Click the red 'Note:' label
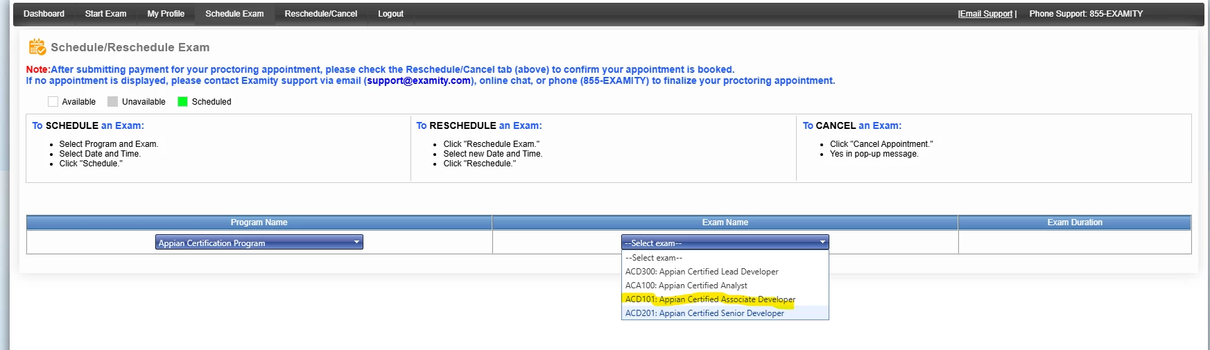The height and width of the screenshot is (350, 1210). [x=38, y=70]
